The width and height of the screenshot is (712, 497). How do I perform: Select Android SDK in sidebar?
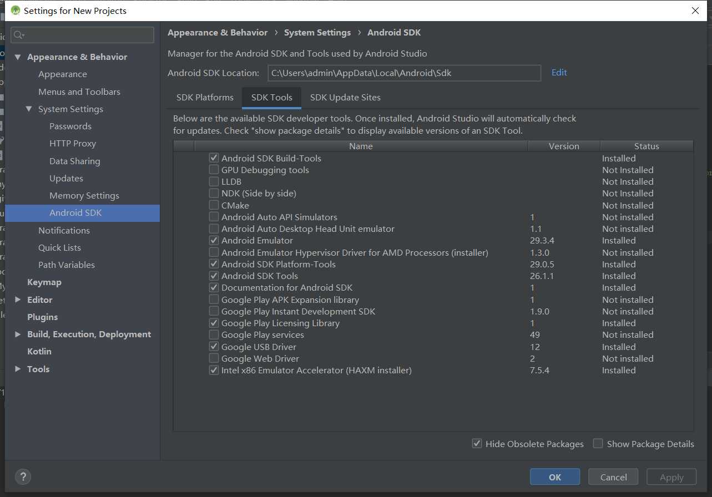pyautogui.click(x=83, y=213)
